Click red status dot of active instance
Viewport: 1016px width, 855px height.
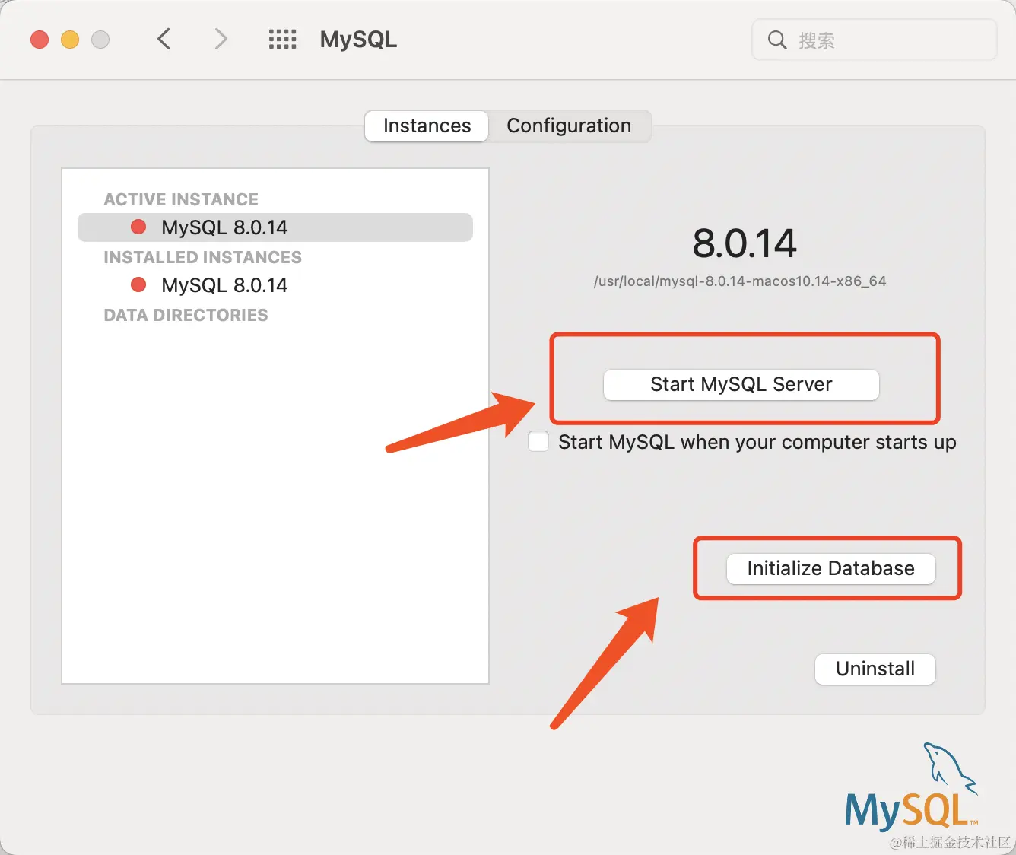click(x=138, y=227)
